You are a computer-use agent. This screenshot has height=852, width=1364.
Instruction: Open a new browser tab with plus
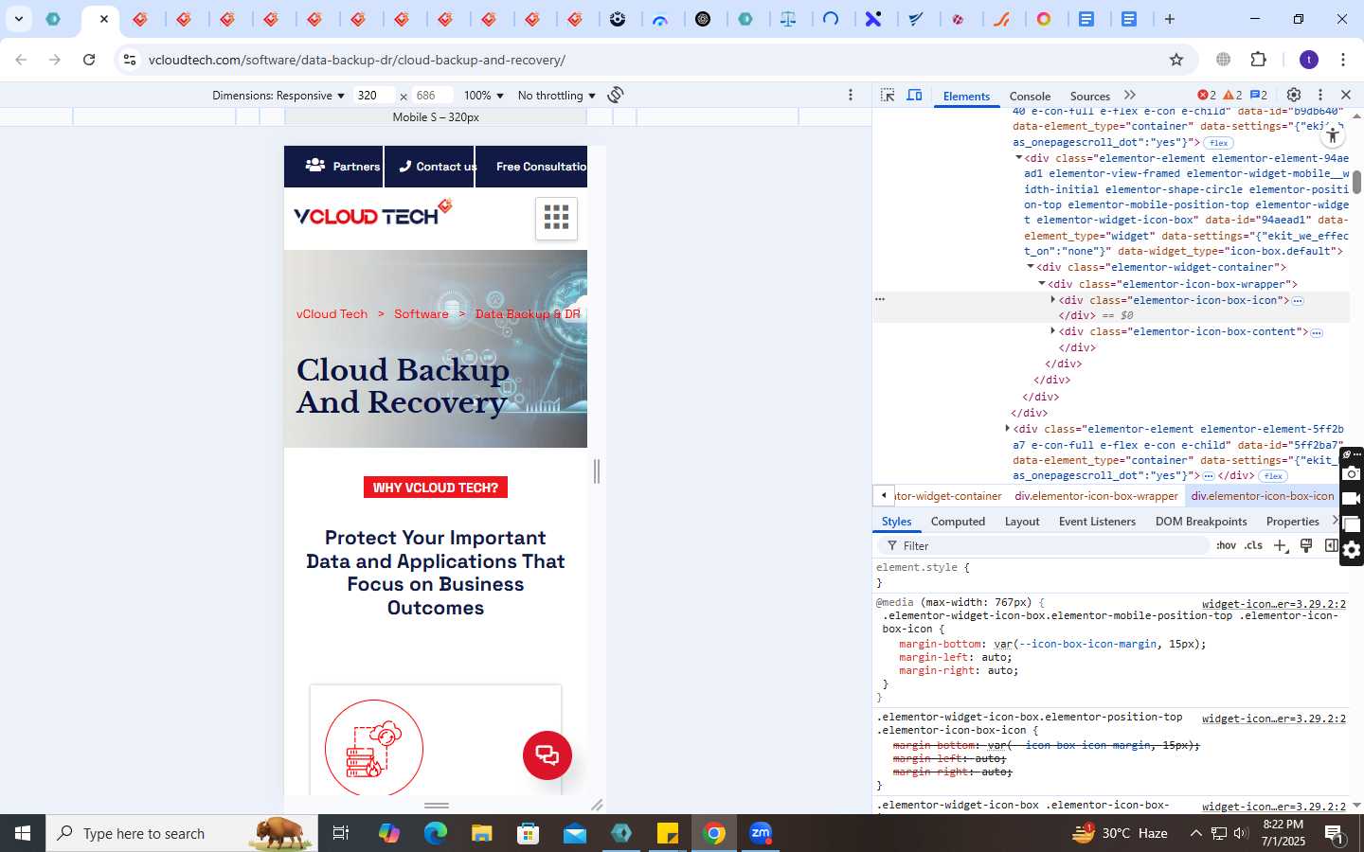coord(1170,19)
